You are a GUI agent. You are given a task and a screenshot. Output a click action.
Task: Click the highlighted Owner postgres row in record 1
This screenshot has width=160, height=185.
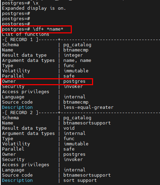(x=47, y=81)
